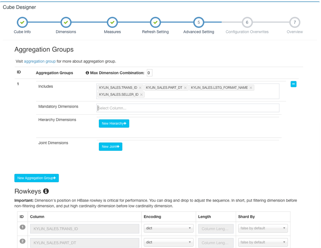The width and height of the screenshot is (321, 248).
Task: Follow the aggregation group help link
Action: click(40, 61)
